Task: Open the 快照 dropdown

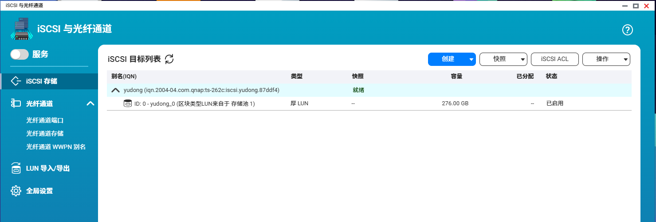Action: tap(503, 59)
